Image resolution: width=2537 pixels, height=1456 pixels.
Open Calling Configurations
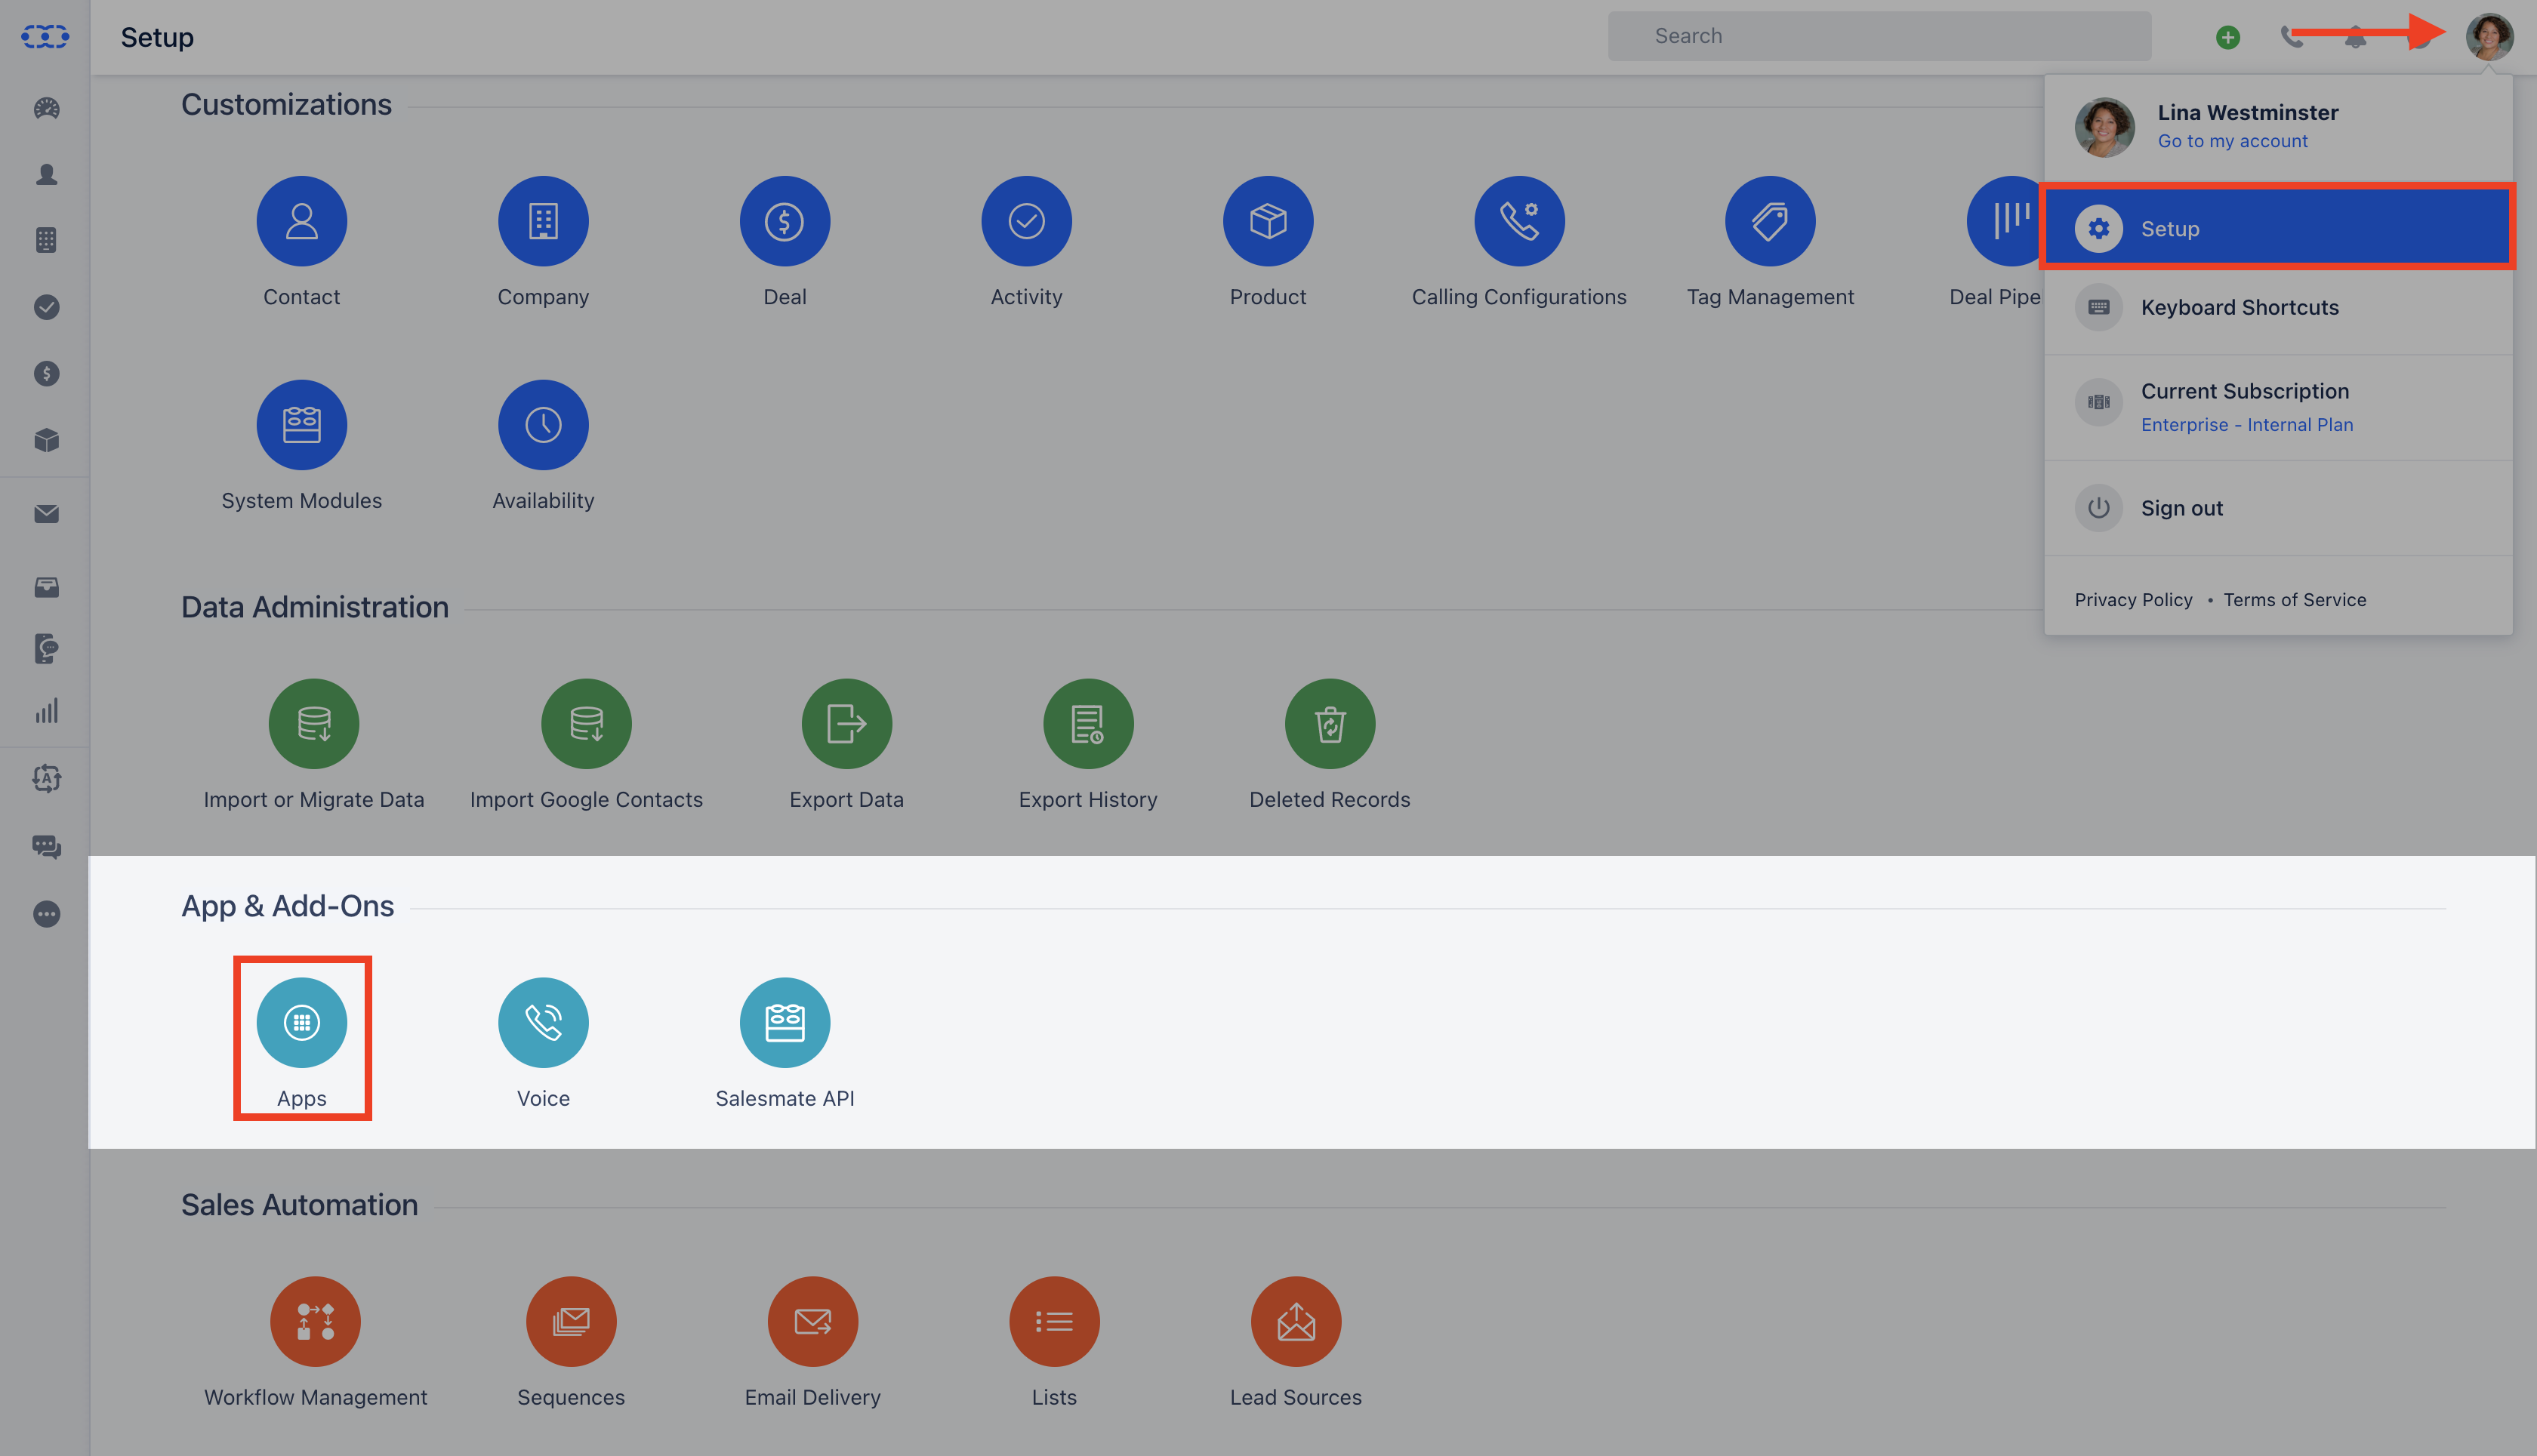(1518, 221)
